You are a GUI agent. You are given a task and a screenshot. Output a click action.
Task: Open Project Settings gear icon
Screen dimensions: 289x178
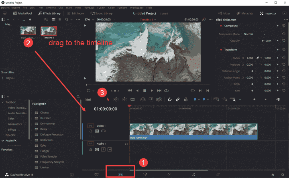point(283,175)
